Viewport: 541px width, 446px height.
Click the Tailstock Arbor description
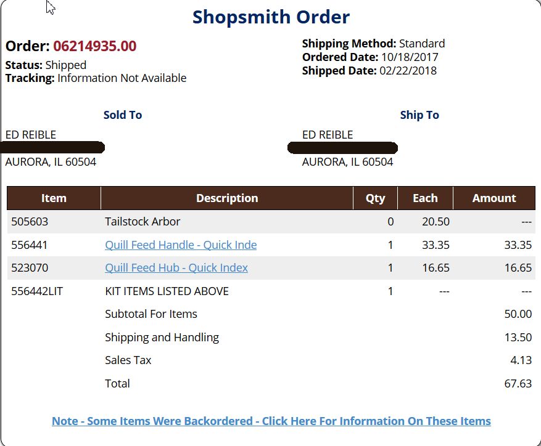point(142,221)
